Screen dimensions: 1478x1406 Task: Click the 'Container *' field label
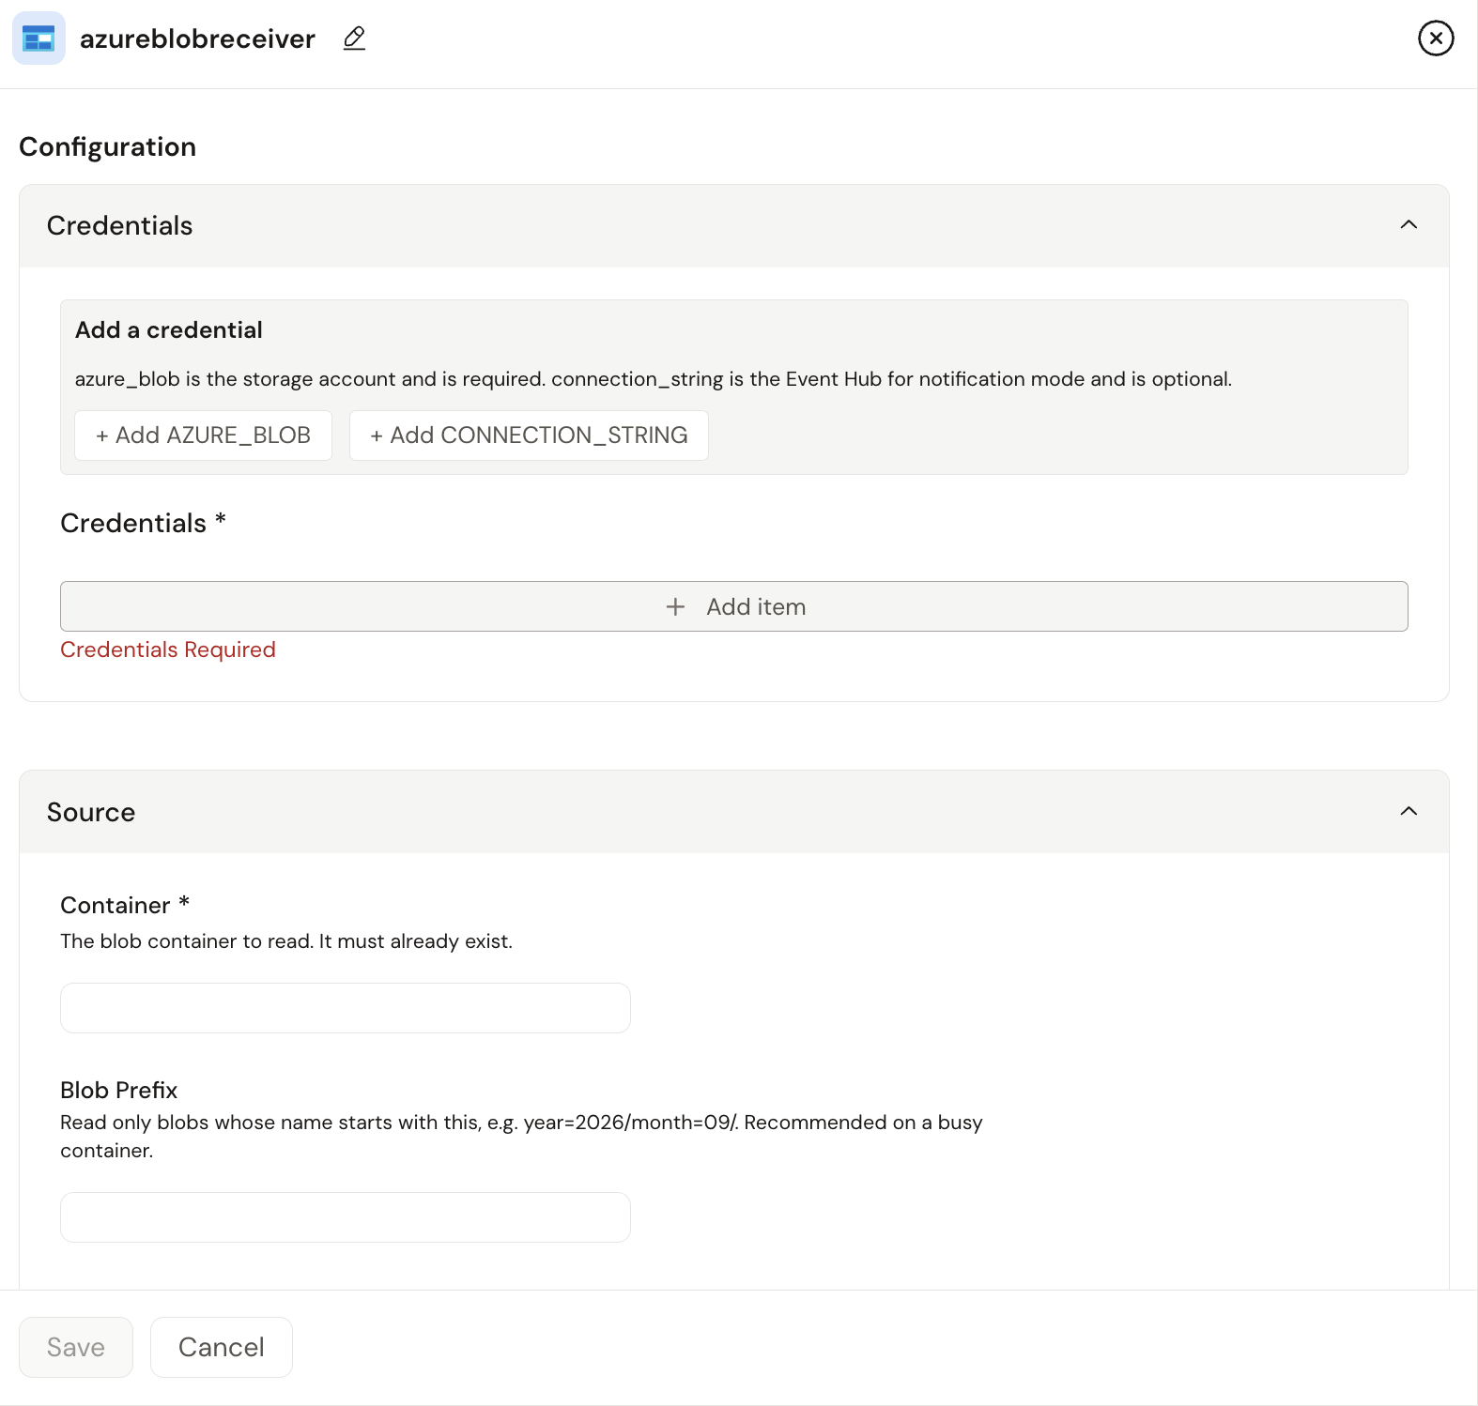125,905
